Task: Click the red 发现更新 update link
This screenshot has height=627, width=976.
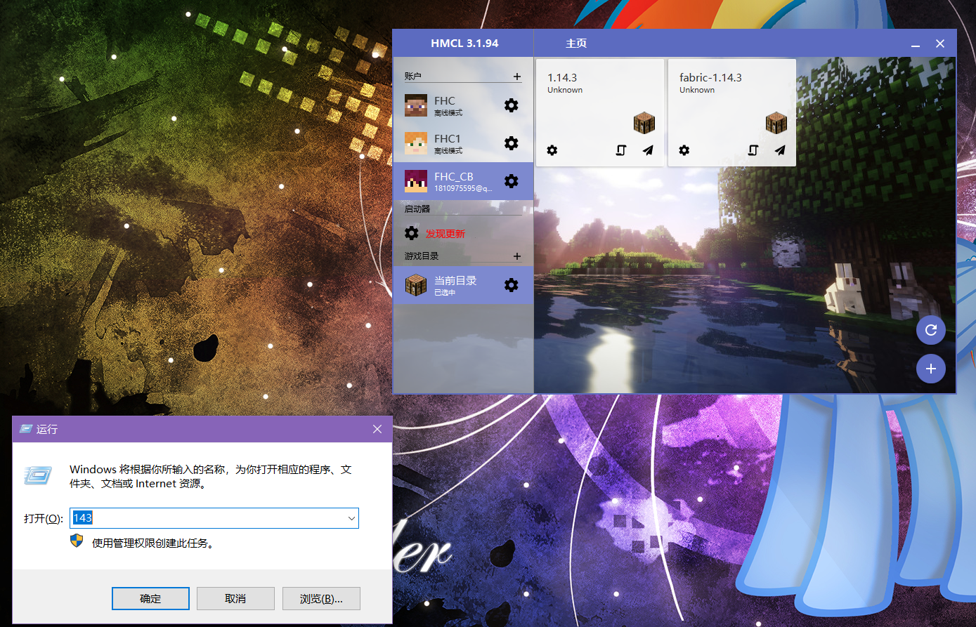Action: (445, 234)
